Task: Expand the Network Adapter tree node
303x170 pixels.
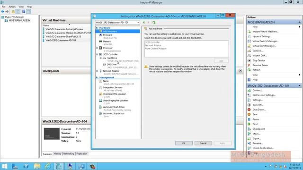Action: pyautogui.click(x=97, y=71)
